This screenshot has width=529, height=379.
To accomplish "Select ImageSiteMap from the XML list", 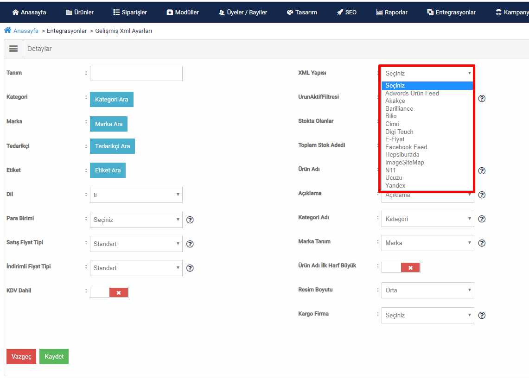I will click(x=427, y=162).
